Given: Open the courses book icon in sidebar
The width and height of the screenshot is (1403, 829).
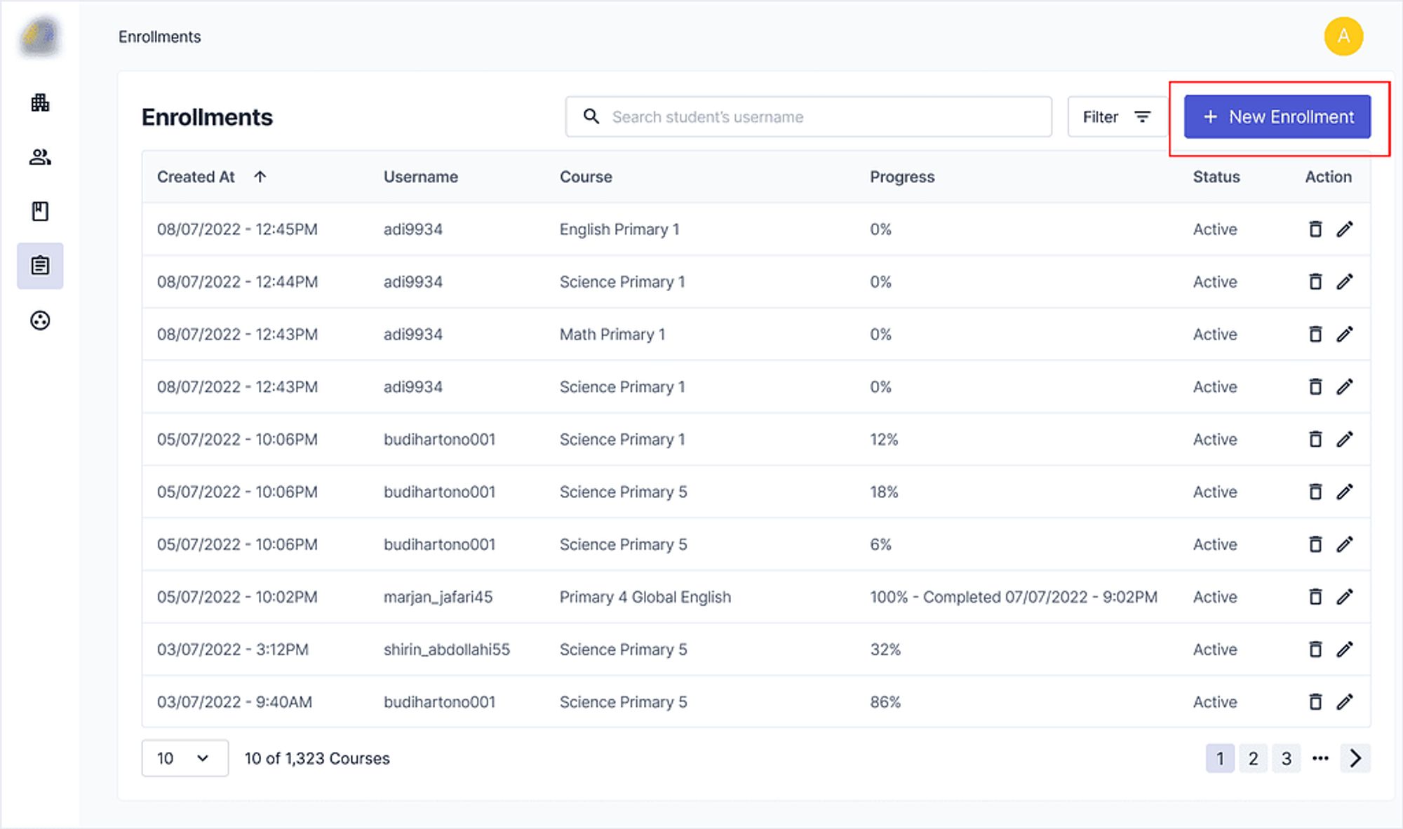Looking at the screenshot, I should [40, 211].
